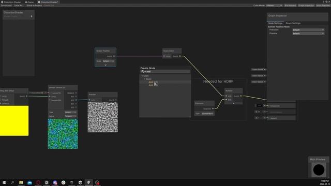Click Show In Project button
Image resolution: width=331 pixels, height=186 pixels.
(34, 6)
